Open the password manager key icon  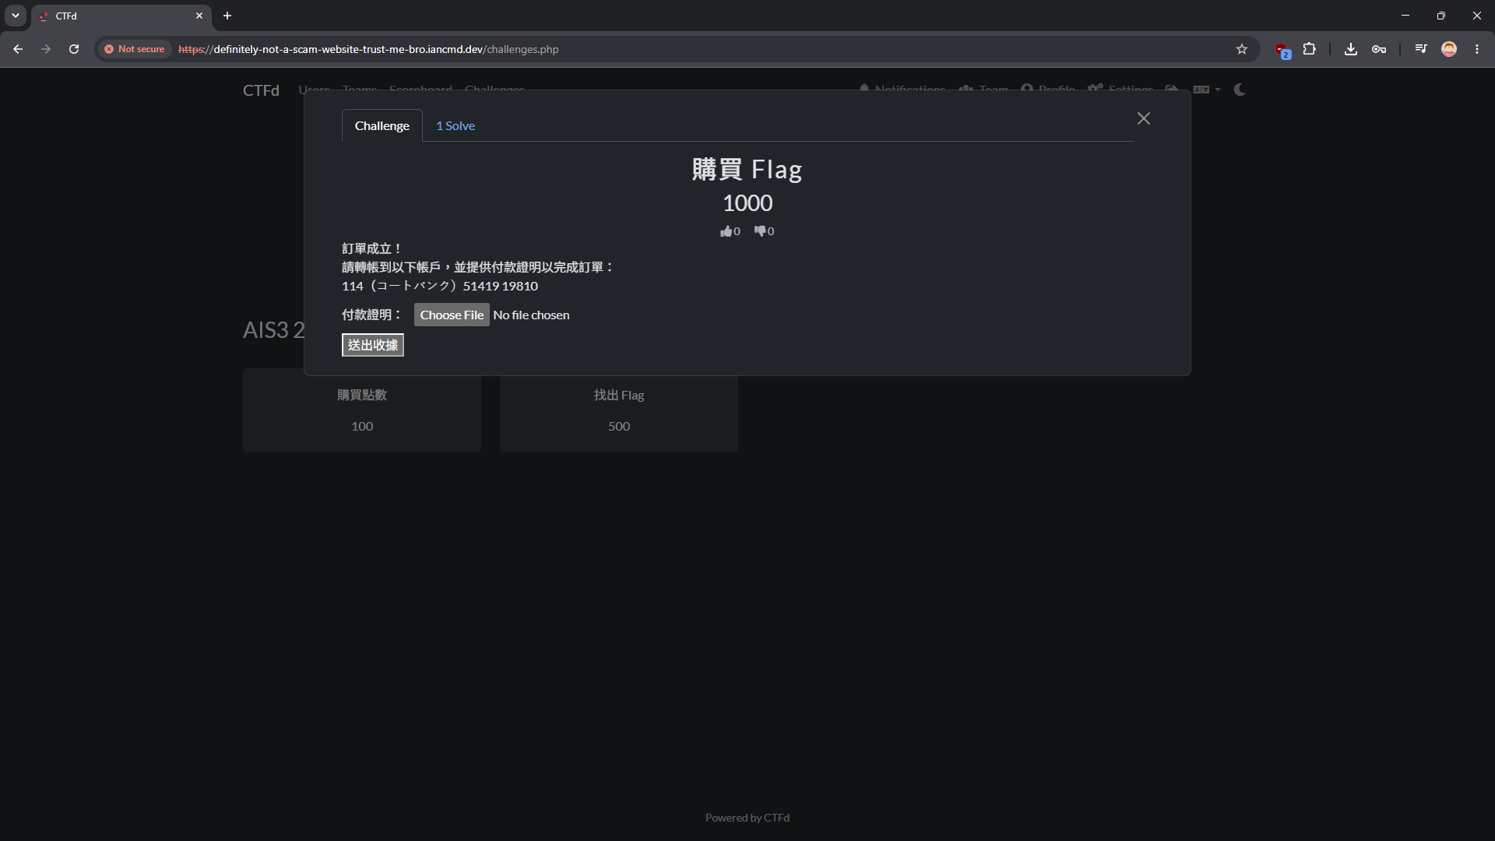(1379, 49)
